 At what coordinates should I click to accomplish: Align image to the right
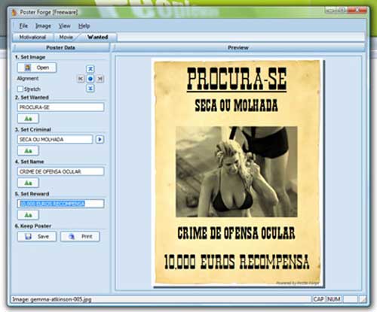(x=100, y=79)
